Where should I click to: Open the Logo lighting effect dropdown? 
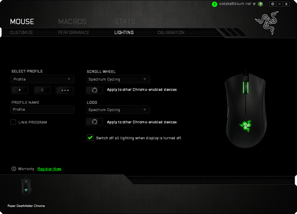tap(118, 110)
